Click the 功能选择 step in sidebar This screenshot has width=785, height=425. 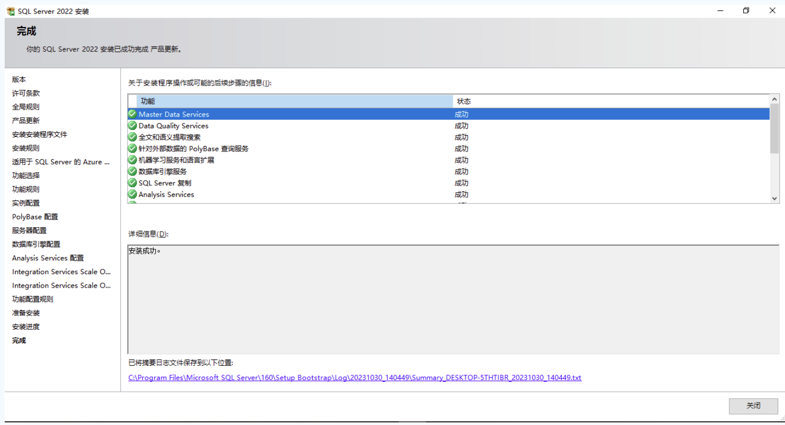[26, 175]
